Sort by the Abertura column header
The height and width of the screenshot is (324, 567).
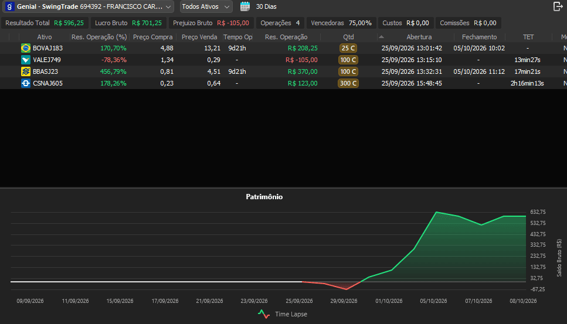click(x=419, y=37)
